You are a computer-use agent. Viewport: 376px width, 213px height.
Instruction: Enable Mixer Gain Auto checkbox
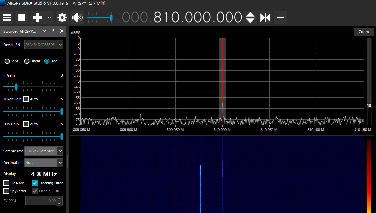pyautogui.click(x=26, y=99)
